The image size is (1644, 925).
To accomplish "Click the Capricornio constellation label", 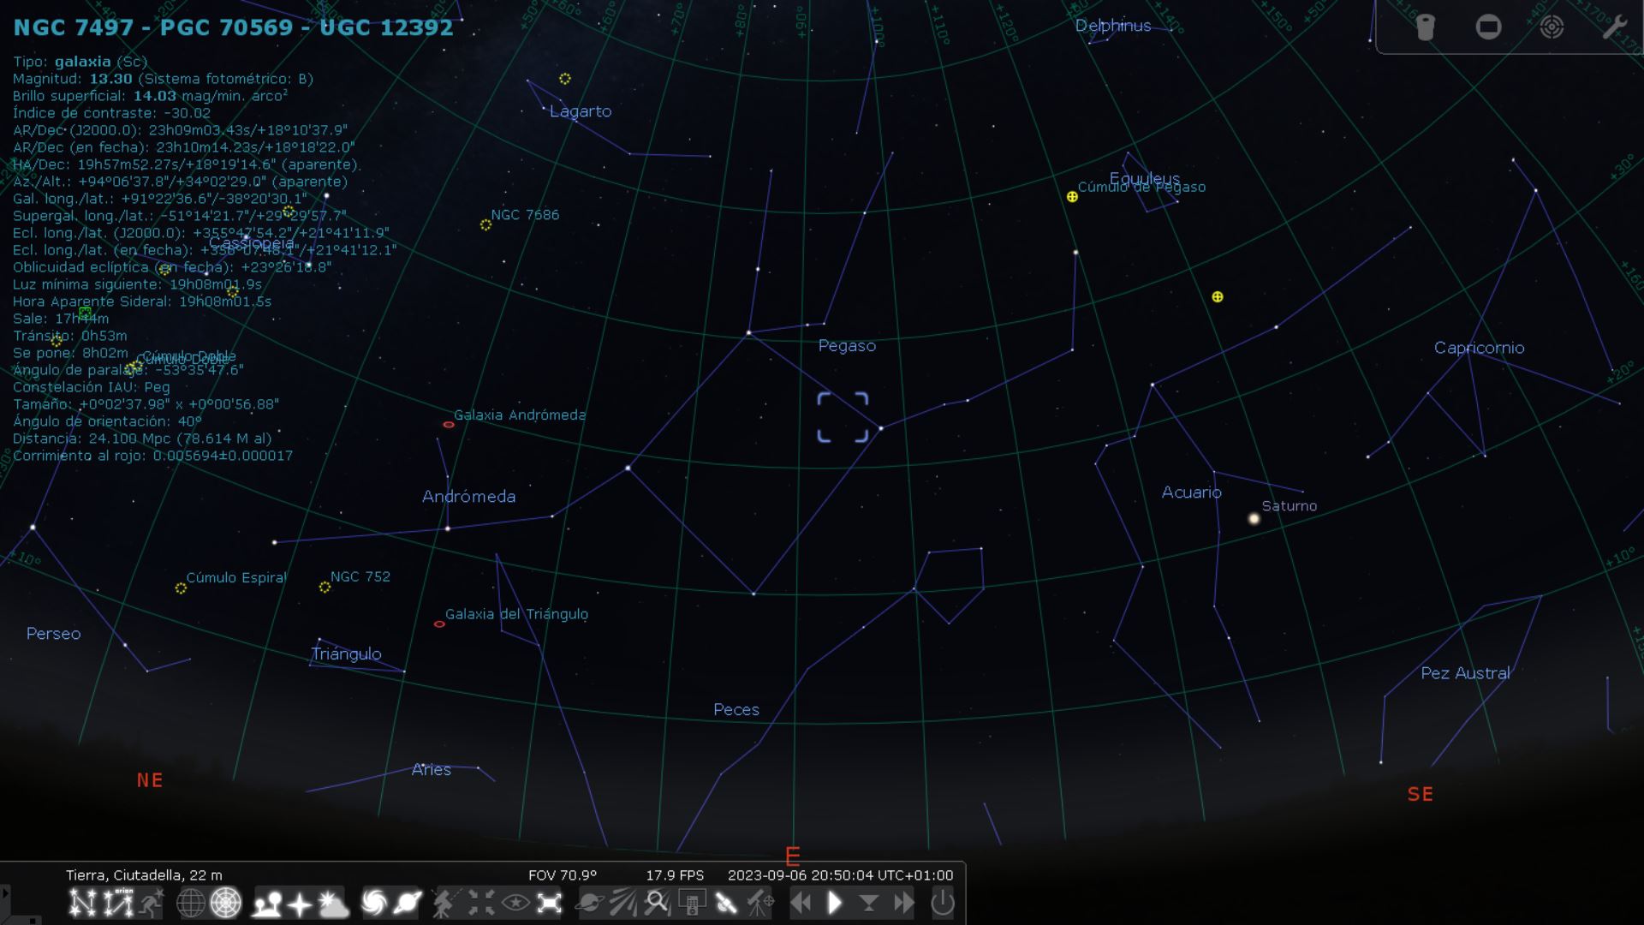I will pyautogui.click(x=1479, y=348).
